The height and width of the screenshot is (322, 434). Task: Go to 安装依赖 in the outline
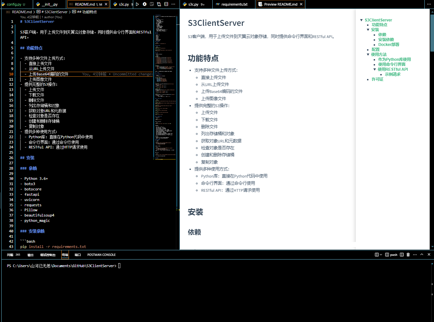(x=386, y=40)
